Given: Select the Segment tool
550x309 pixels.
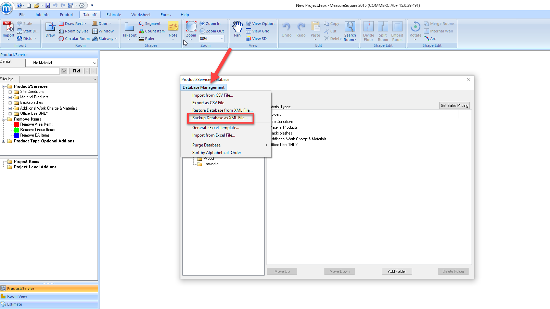Looking at the screenshot, I should click(x=150, y=24).
